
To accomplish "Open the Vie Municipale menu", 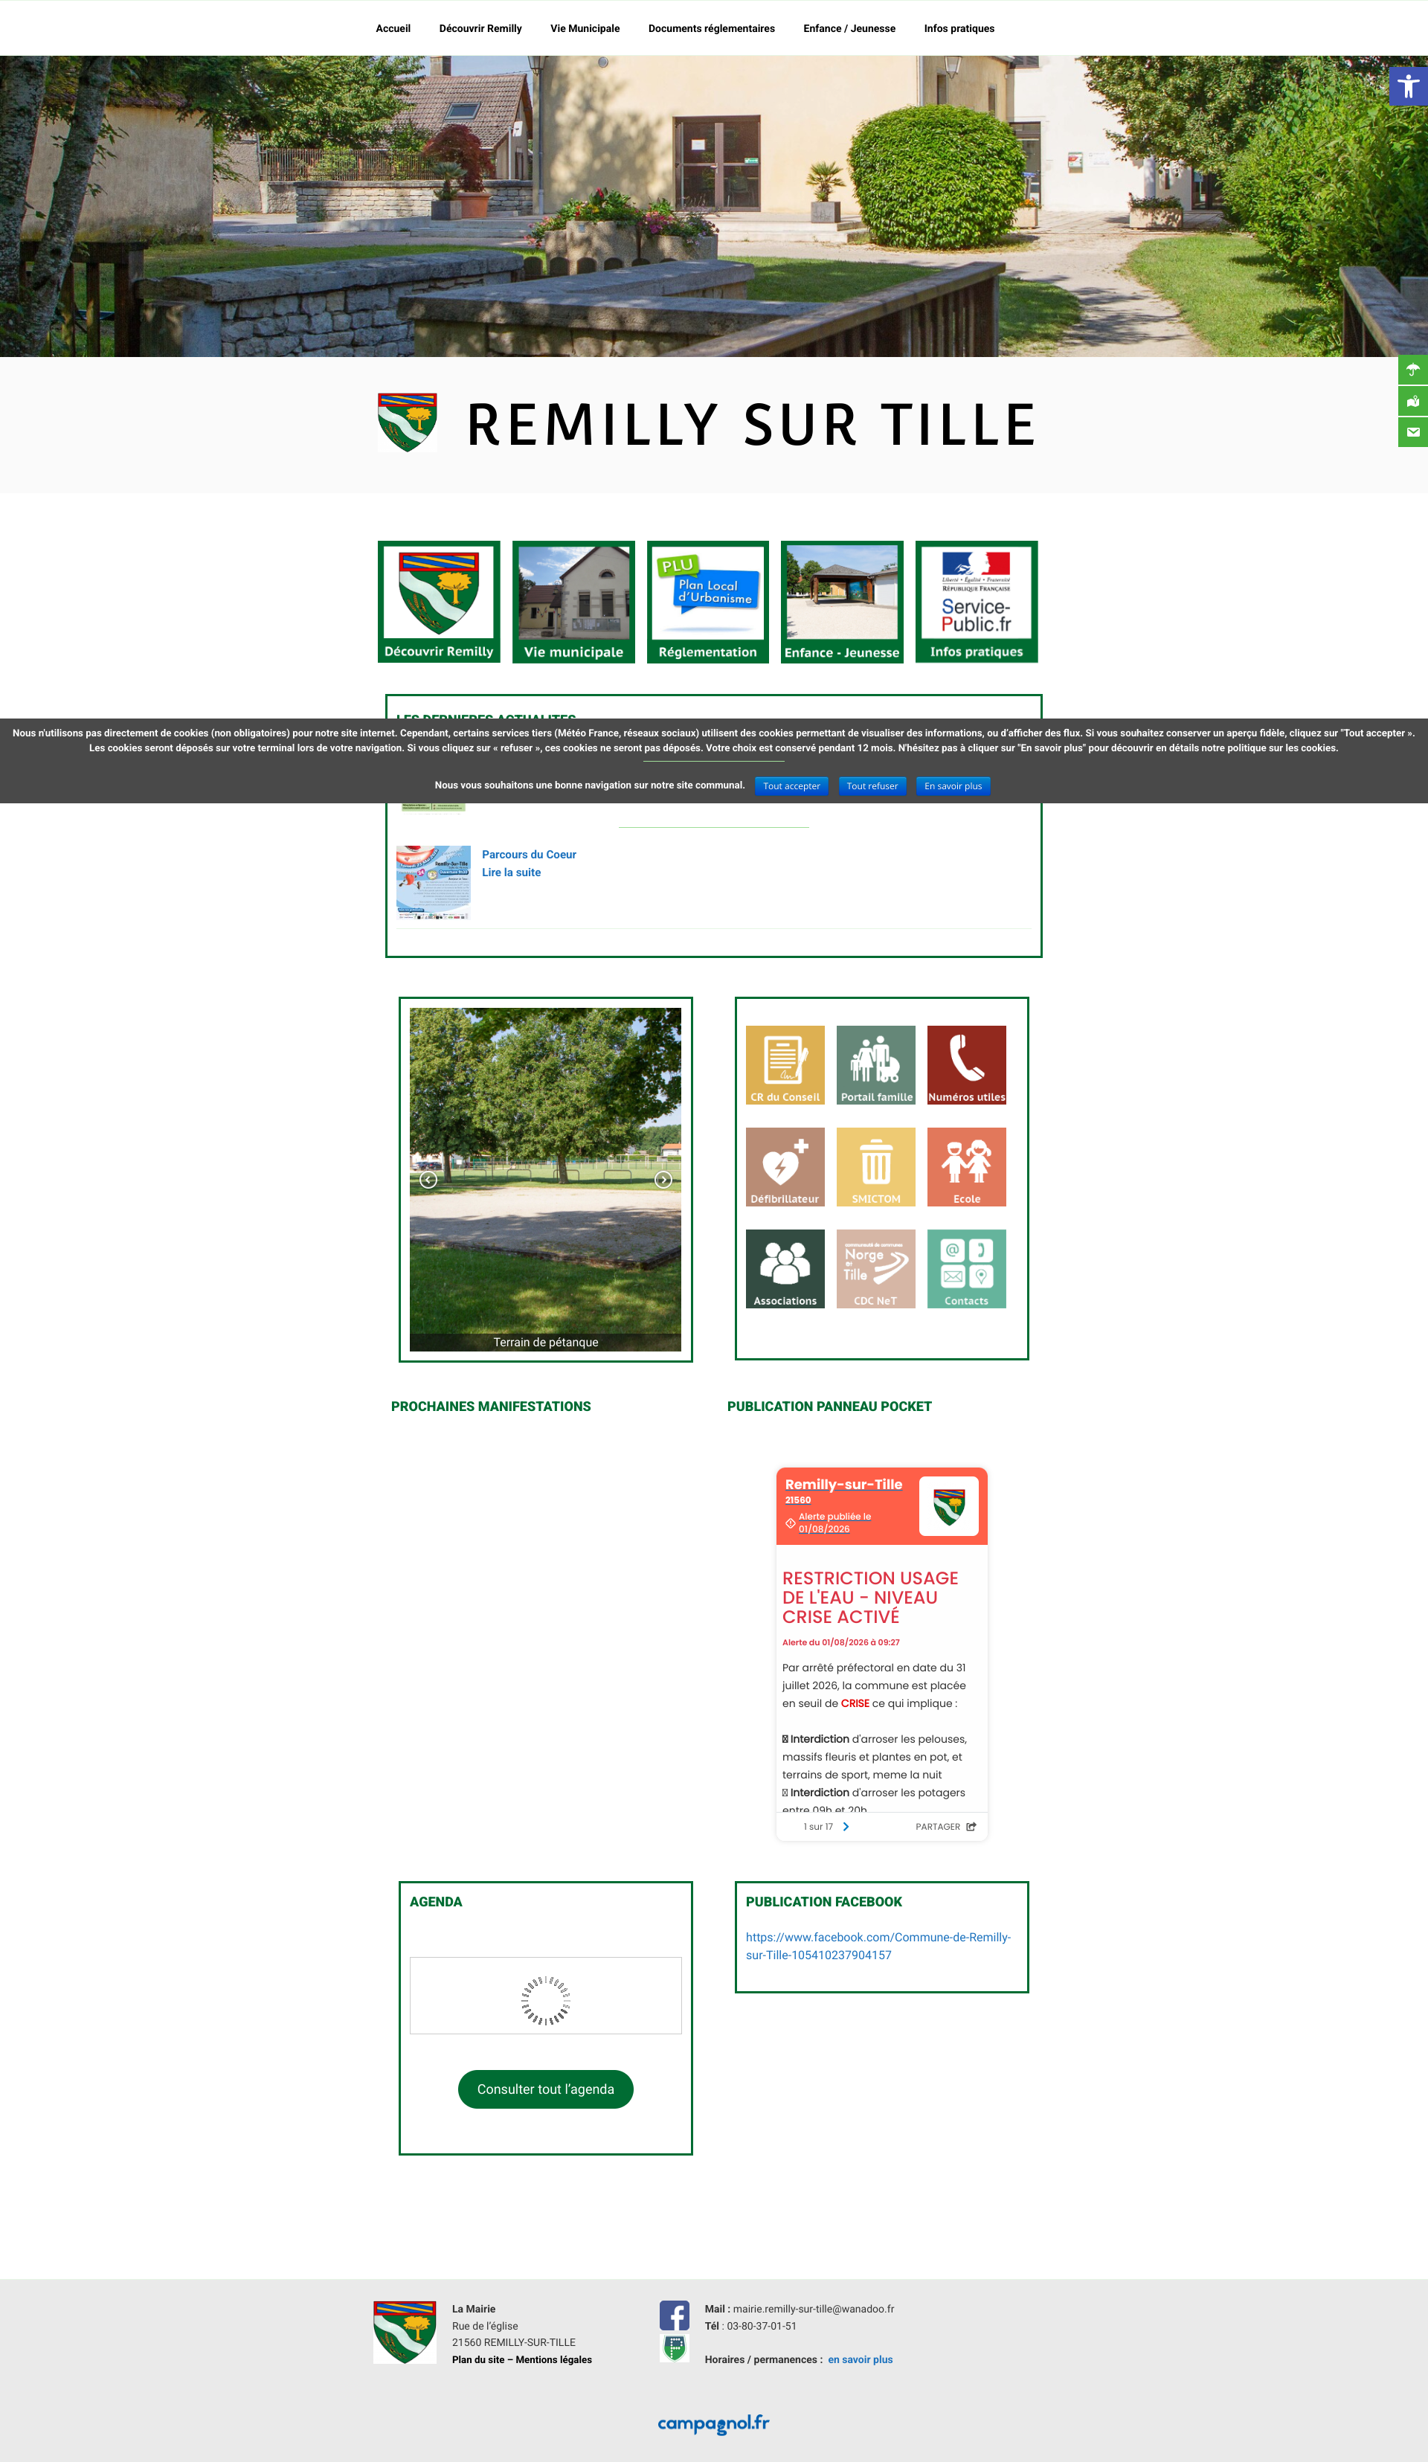I will point(584,28).
